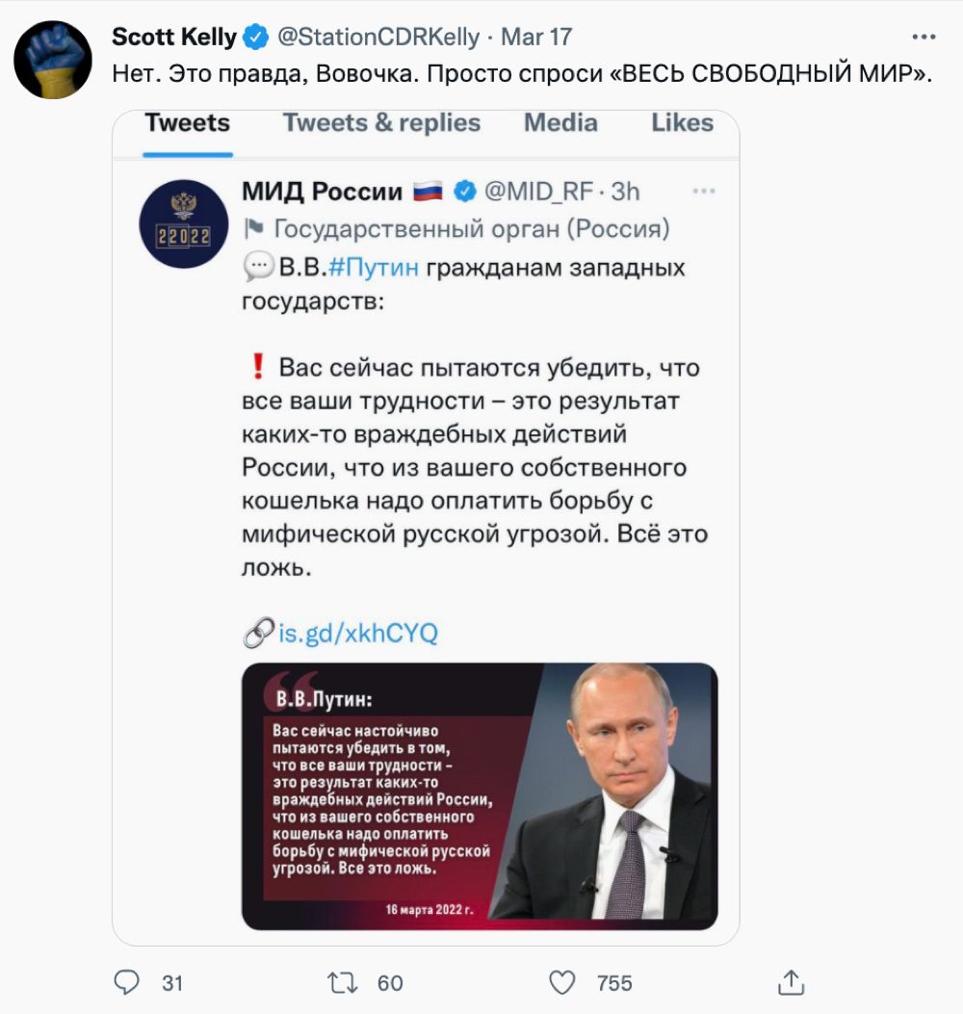Viewport: 963px width, 1014px height.
Task: Open the tweet's three-dot more menu
Action: point(923,37)
